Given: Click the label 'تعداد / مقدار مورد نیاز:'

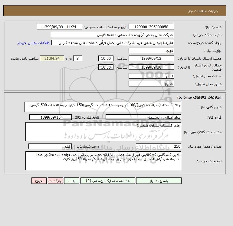Looking at the screenshot, I should tap(205, 147).
